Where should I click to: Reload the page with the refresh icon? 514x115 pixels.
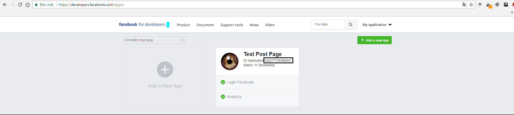[x=20, y=5]
